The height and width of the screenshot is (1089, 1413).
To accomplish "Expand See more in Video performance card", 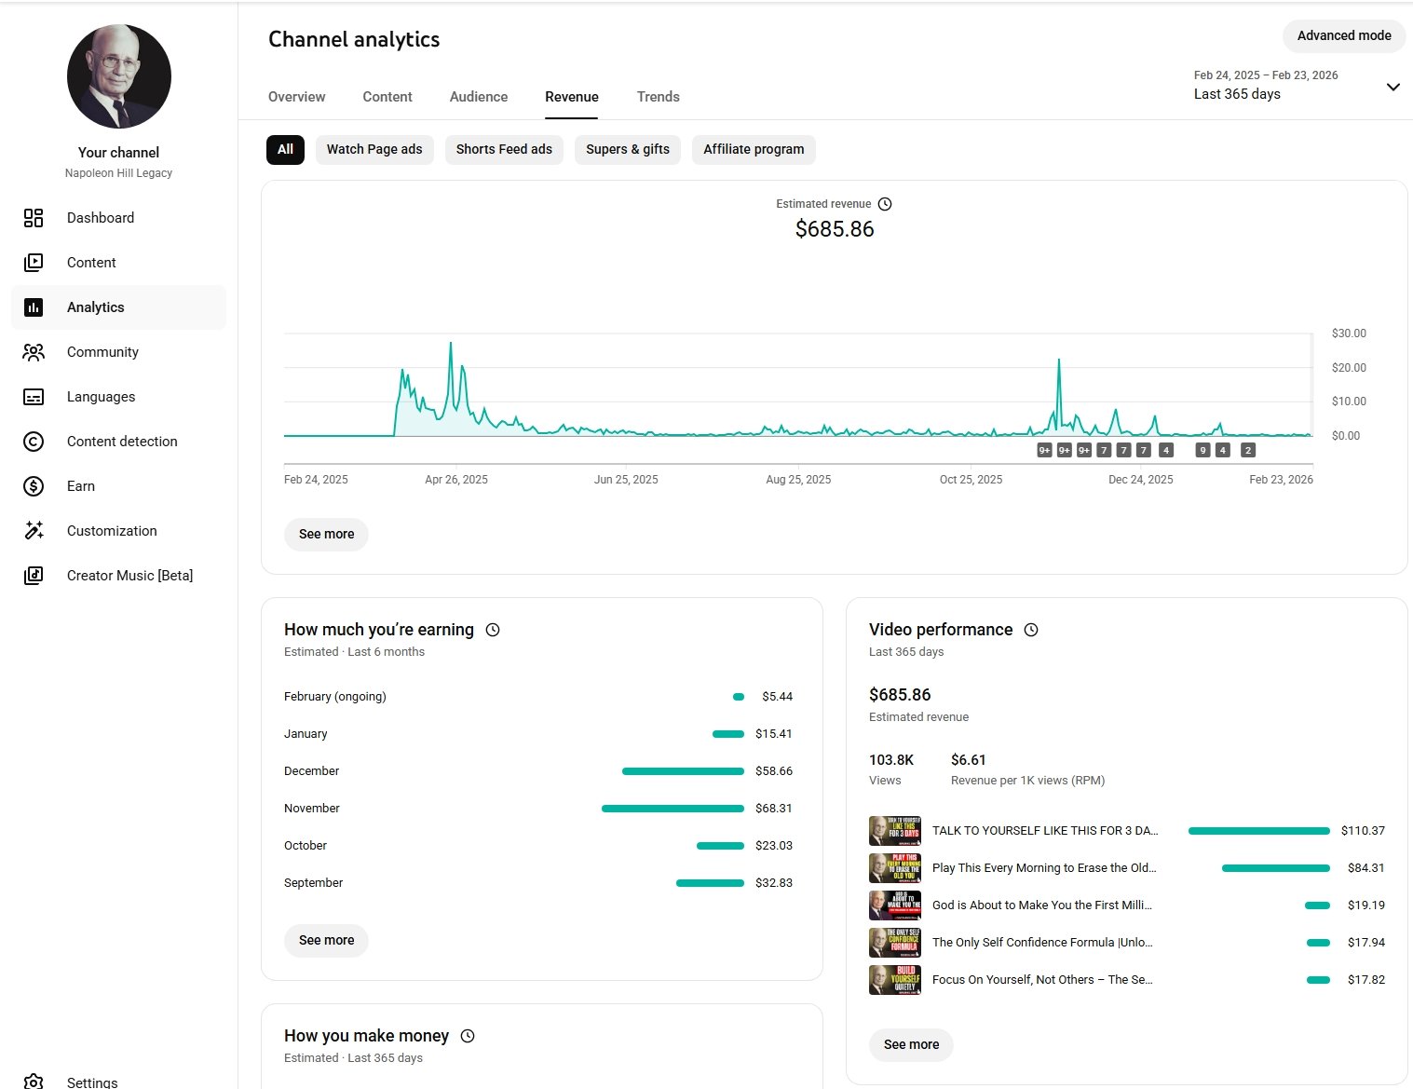I will (911, 1045).
